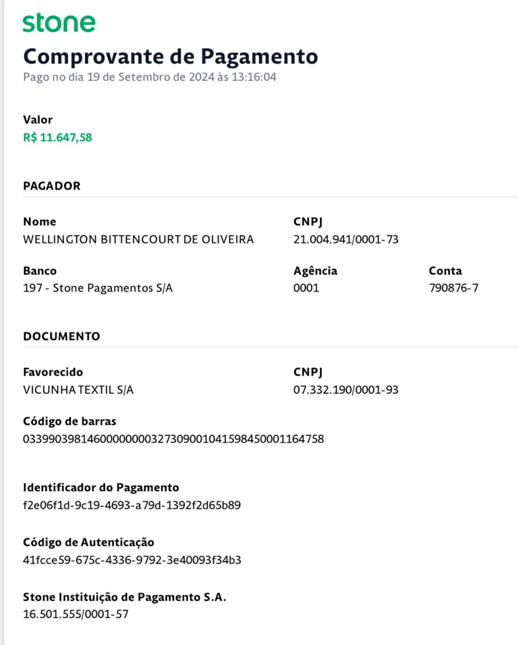Select the Código de Autenticação value
Screen dimensions: 518x645
coord(132,560)
